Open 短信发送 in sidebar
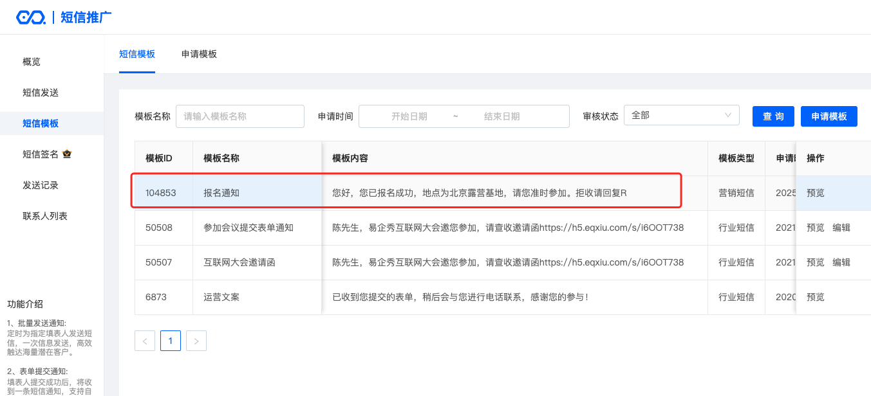Viewport: 871px width, 396px height. pos(41,93)
